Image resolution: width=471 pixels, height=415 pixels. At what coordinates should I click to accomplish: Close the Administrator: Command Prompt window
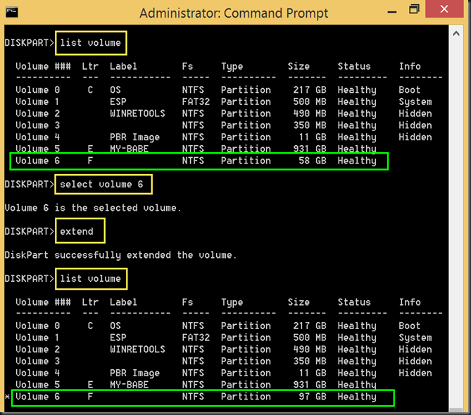(x=444, y=9)
